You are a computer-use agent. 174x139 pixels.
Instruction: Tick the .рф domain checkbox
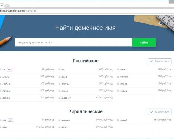1,120
